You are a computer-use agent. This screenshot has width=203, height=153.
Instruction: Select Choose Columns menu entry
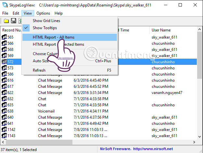[x=70, y=53]
